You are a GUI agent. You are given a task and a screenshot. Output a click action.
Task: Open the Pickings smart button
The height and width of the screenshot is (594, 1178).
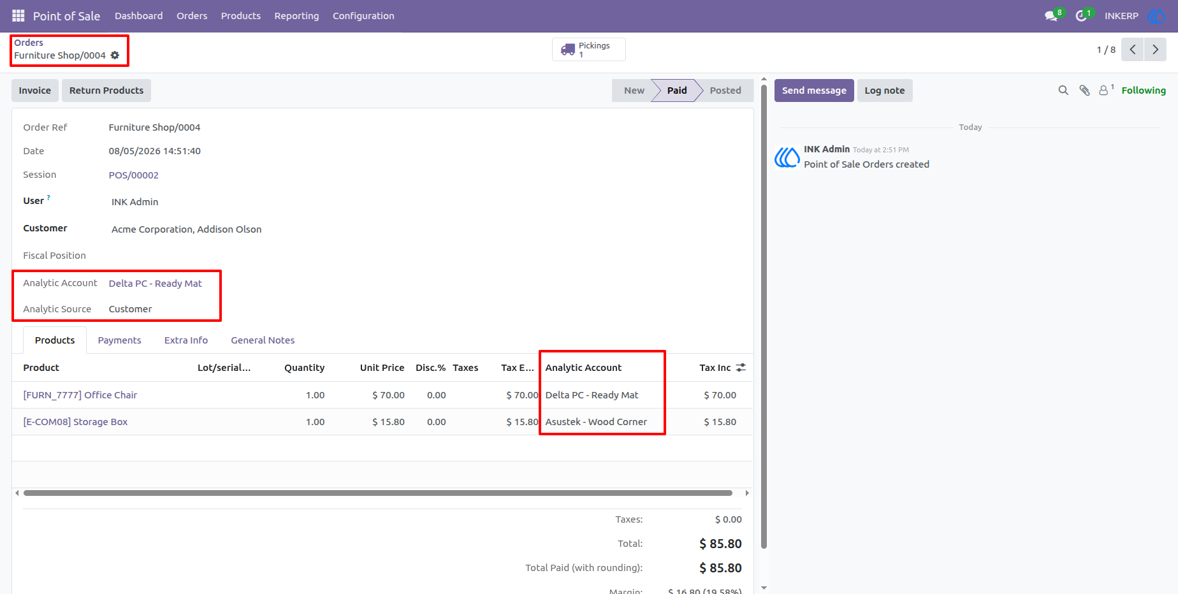click(588, 49)
